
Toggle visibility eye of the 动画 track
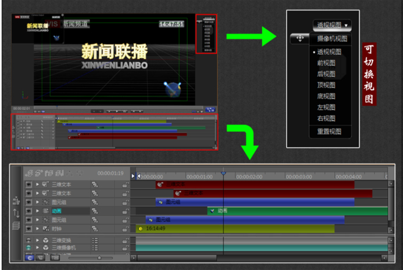coord(28,211)
